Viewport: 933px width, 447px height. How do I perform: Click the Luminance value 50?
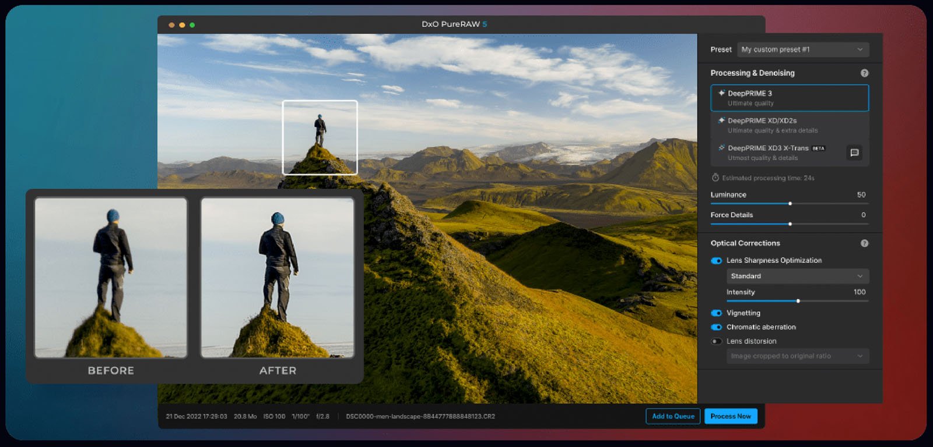861,194
